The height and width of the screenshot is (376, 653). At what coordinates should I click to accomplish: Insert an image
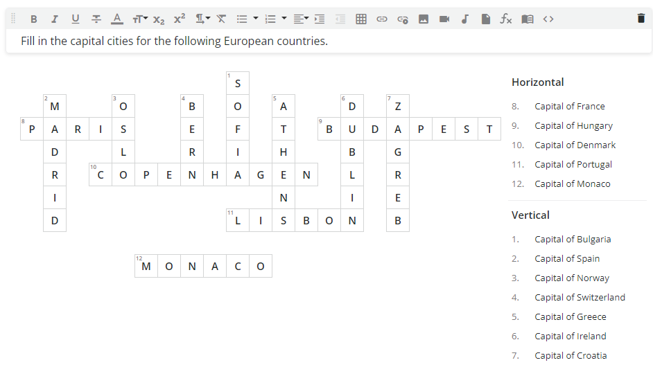pyautogui.click(x=424, y=19)
